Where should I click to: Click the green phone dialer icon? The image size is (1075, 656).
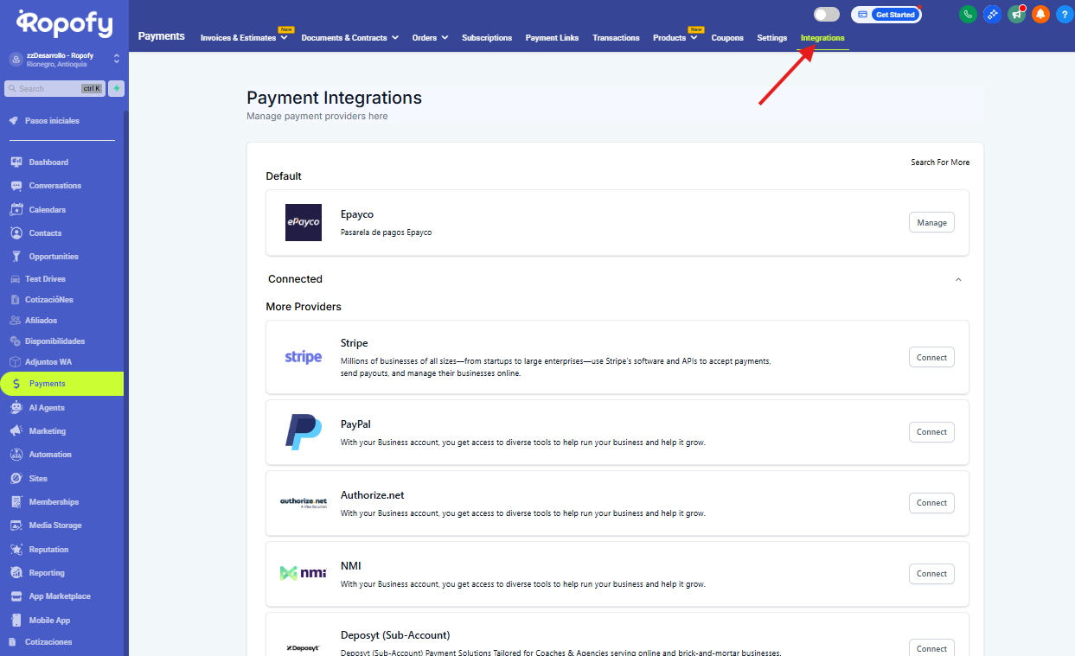[x=968, y=14]
